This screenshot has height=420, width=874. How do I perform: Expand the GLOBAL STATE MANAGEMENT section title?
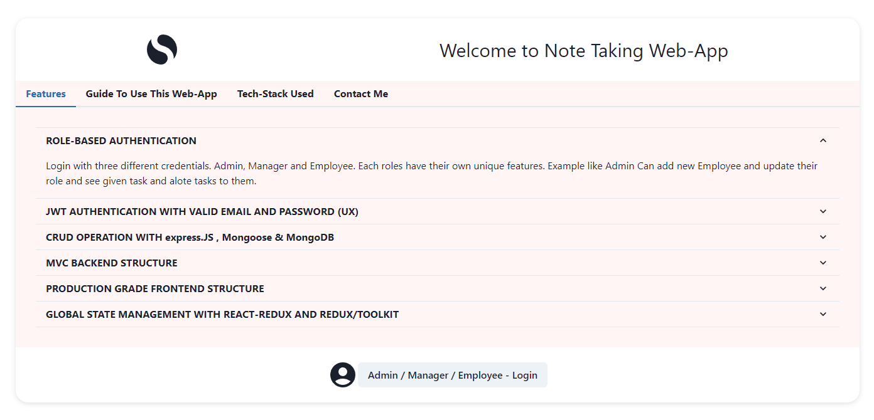click(x=222, y=315)
